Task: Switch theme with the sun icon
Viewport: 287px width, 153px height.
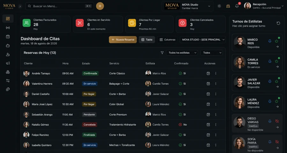Action: [x=219, y=6]
